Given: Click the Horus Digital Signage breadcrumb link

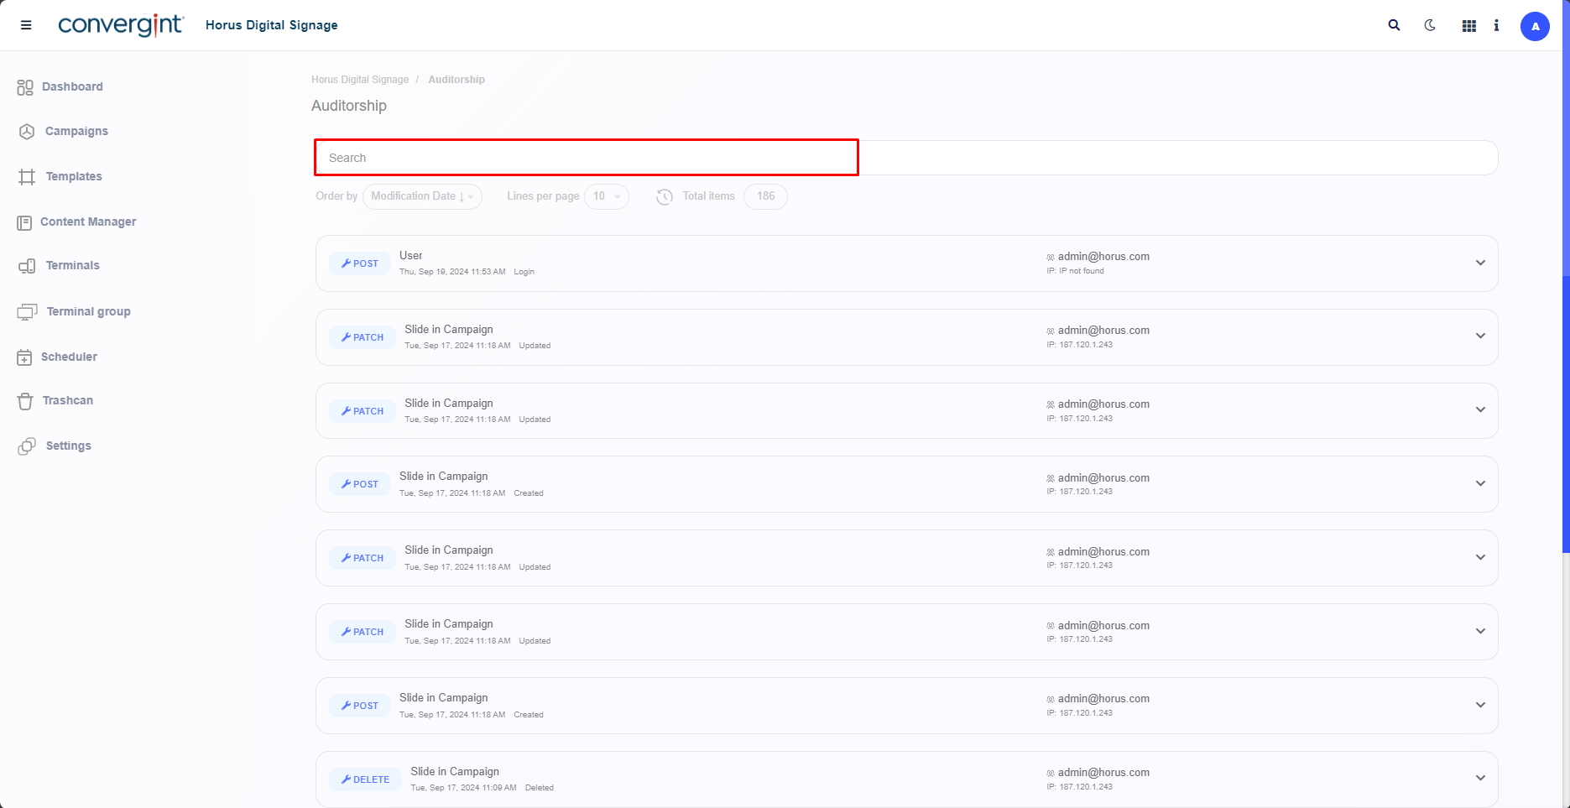Looking at the screenshot, I should pos(359,80).
